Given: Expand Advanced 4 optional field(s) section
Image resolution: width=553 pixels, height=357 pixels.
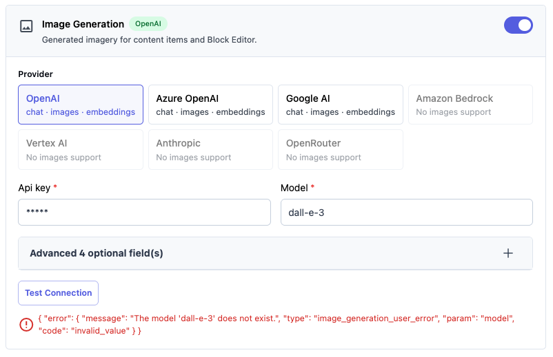Looking at the screenshot, I should (275, 253).
